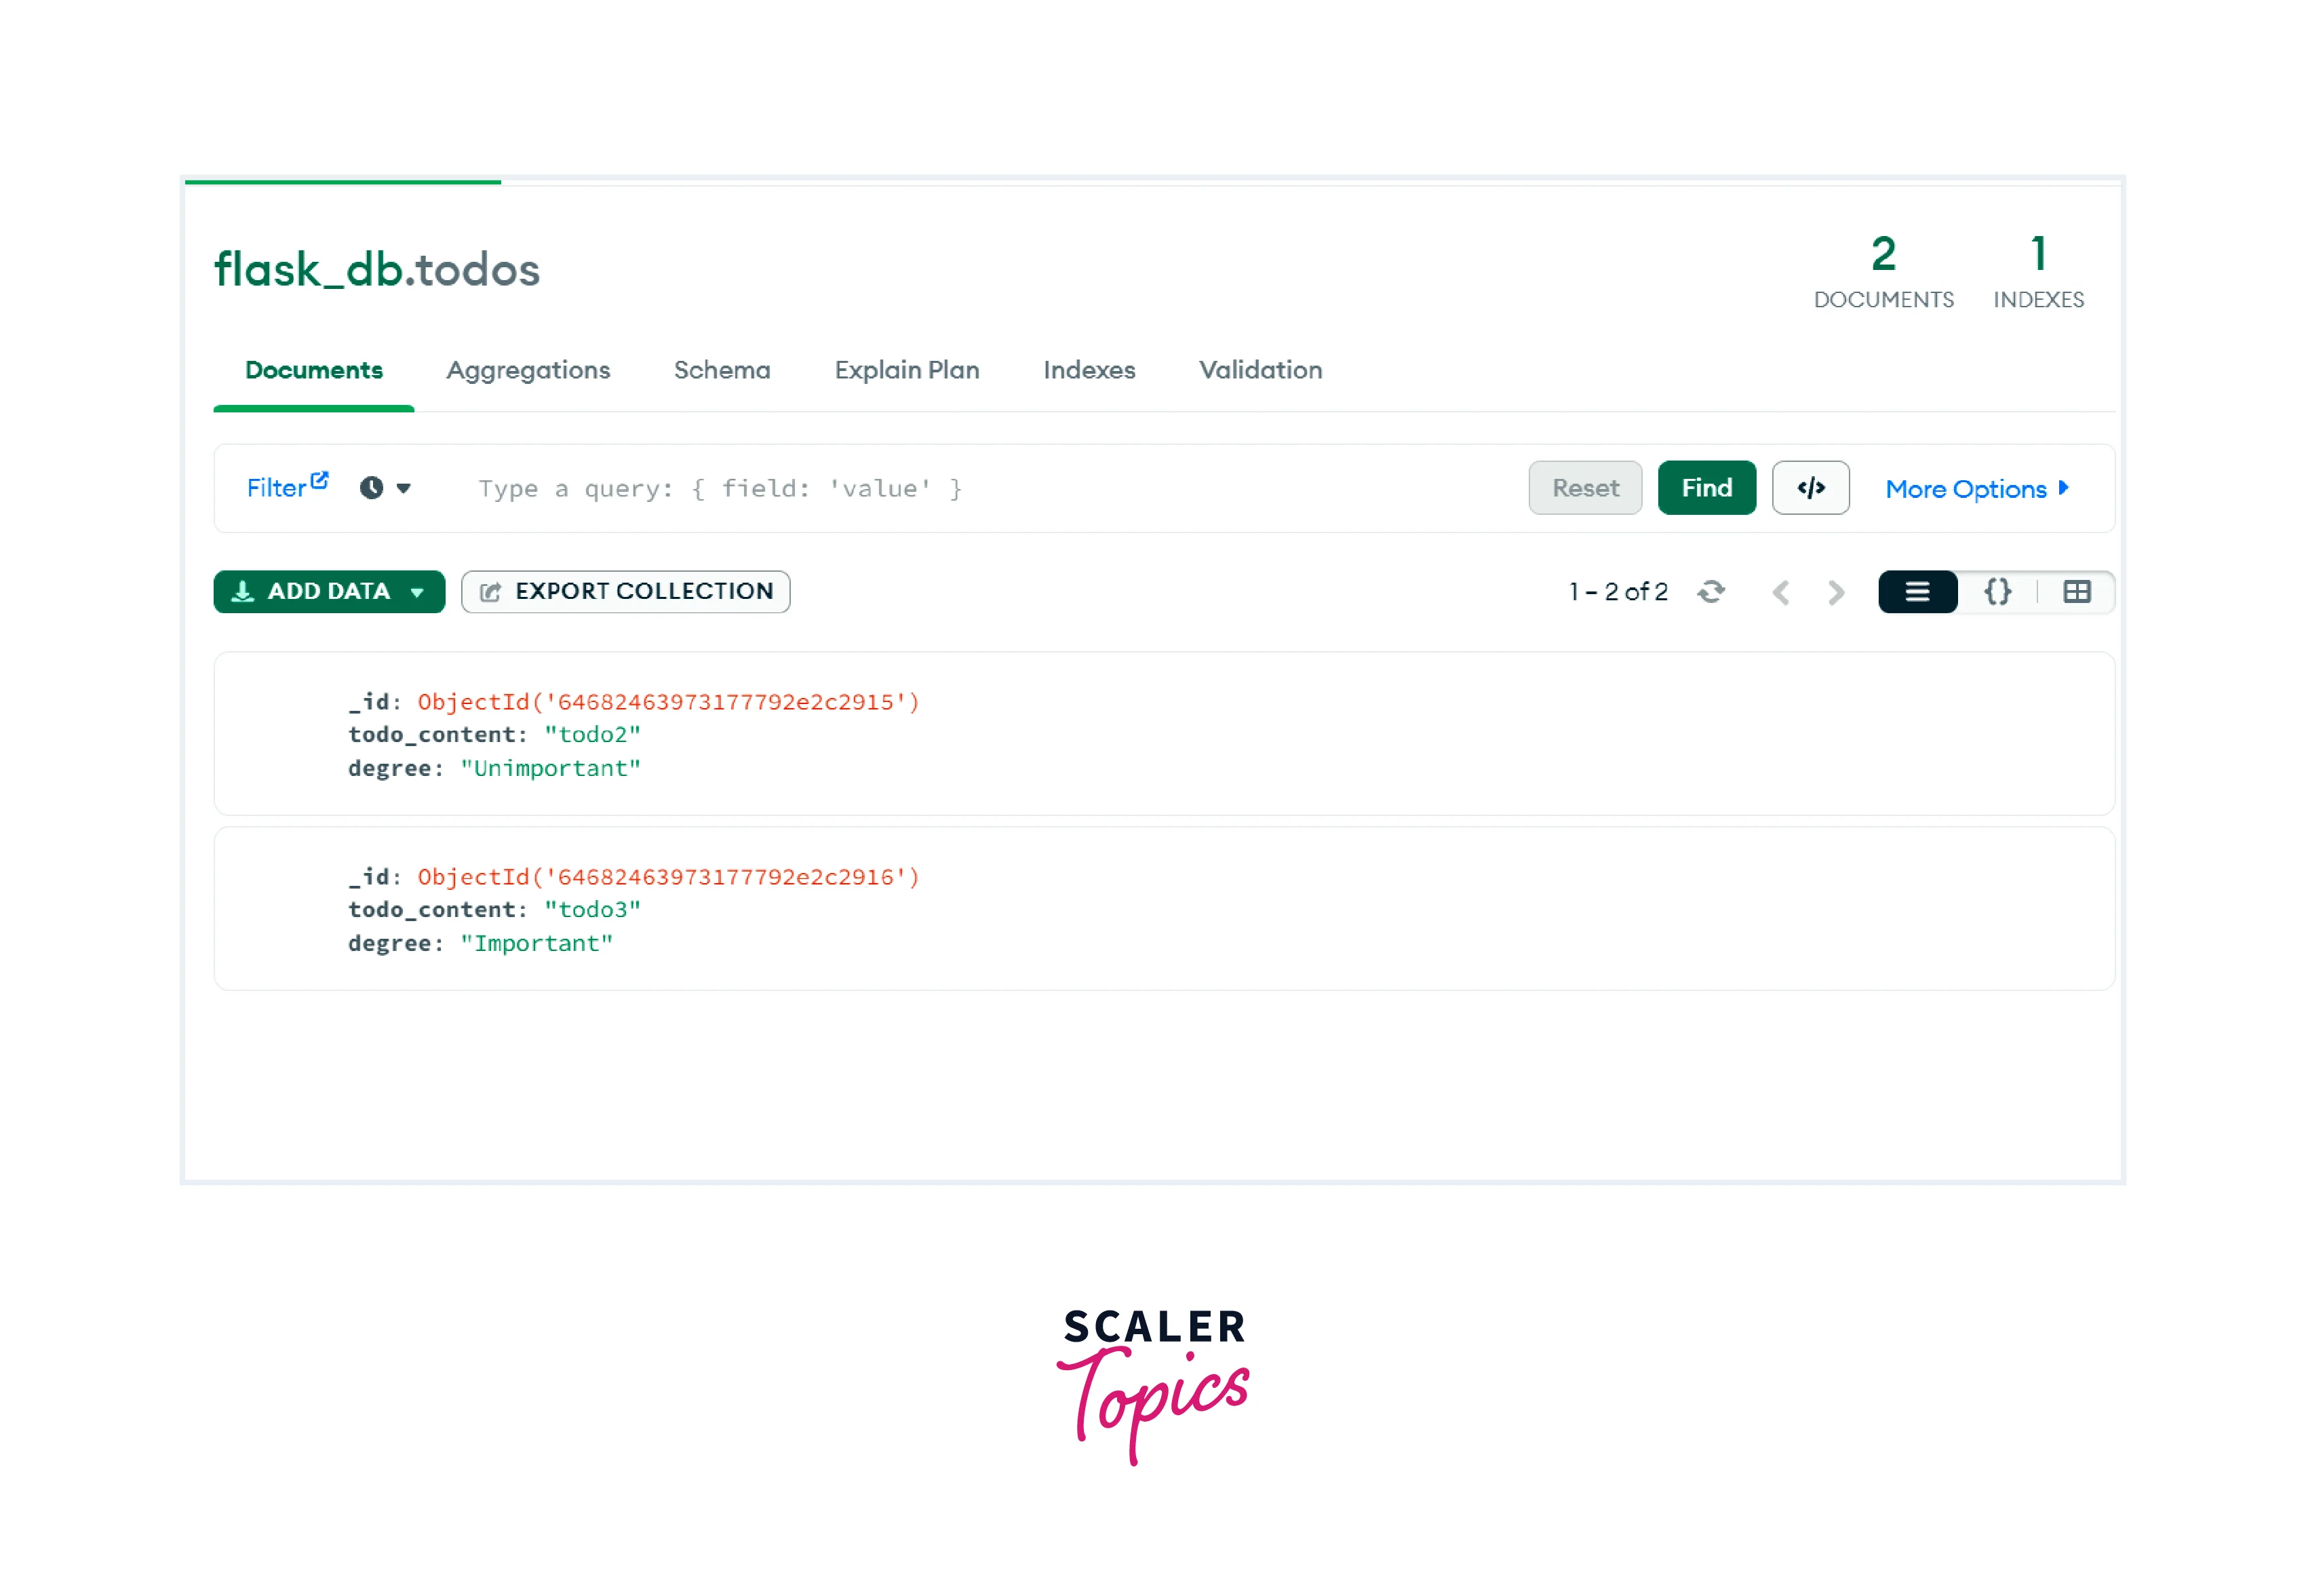Open the query history clock icon

pyautogui.click(x=371, y=488)
